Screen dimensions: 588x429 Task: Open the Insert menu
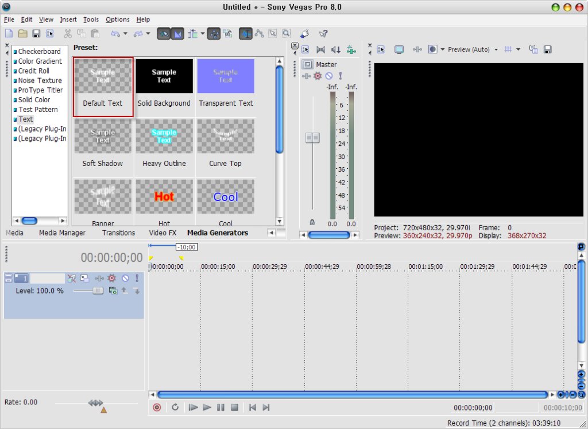pyautogui.click(x=68, y=20)
